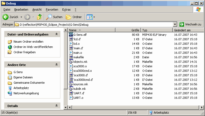Screen dimensions: 205x116
Task: Click the Neuen Ordner erstellen icon
Action: (10, 42)
